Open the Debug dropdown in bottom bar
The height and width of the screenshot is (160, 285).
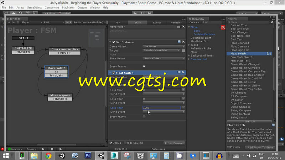[x=31, y=149]
